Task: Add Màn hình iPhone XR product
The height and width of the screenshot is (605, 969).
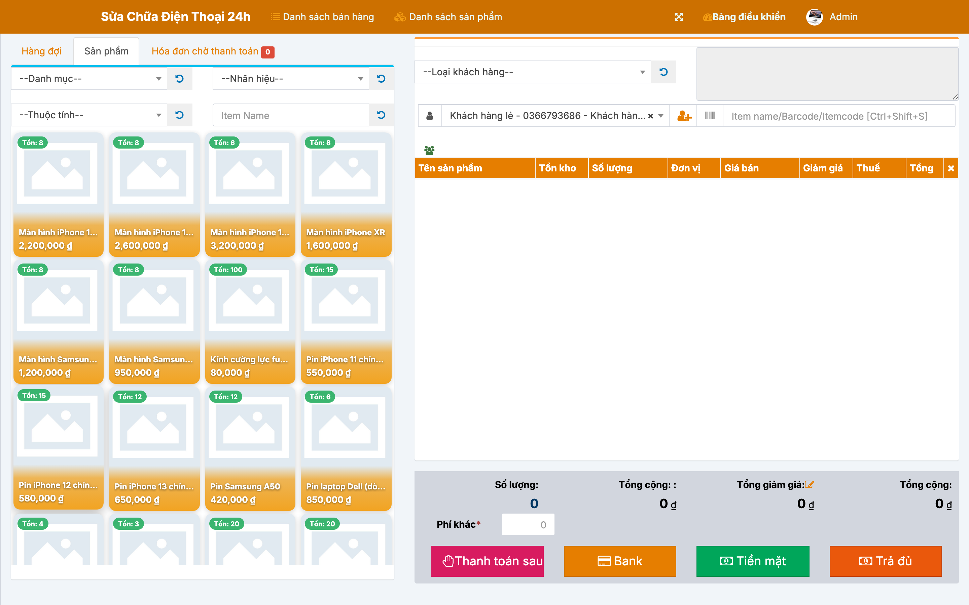Action: (346, 195)
